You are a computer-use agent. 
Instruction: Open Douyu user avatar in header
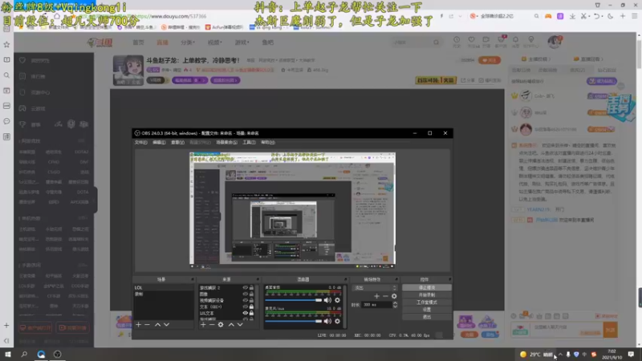pyautogui.click(x=555, y=42)
